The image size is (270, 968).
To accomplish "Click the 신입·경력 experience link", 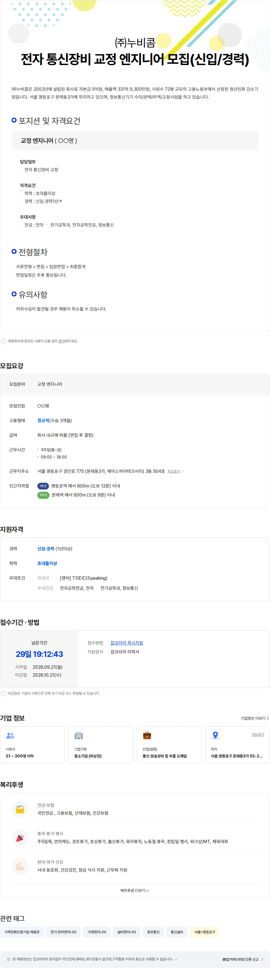I will (x=46, y=549).
